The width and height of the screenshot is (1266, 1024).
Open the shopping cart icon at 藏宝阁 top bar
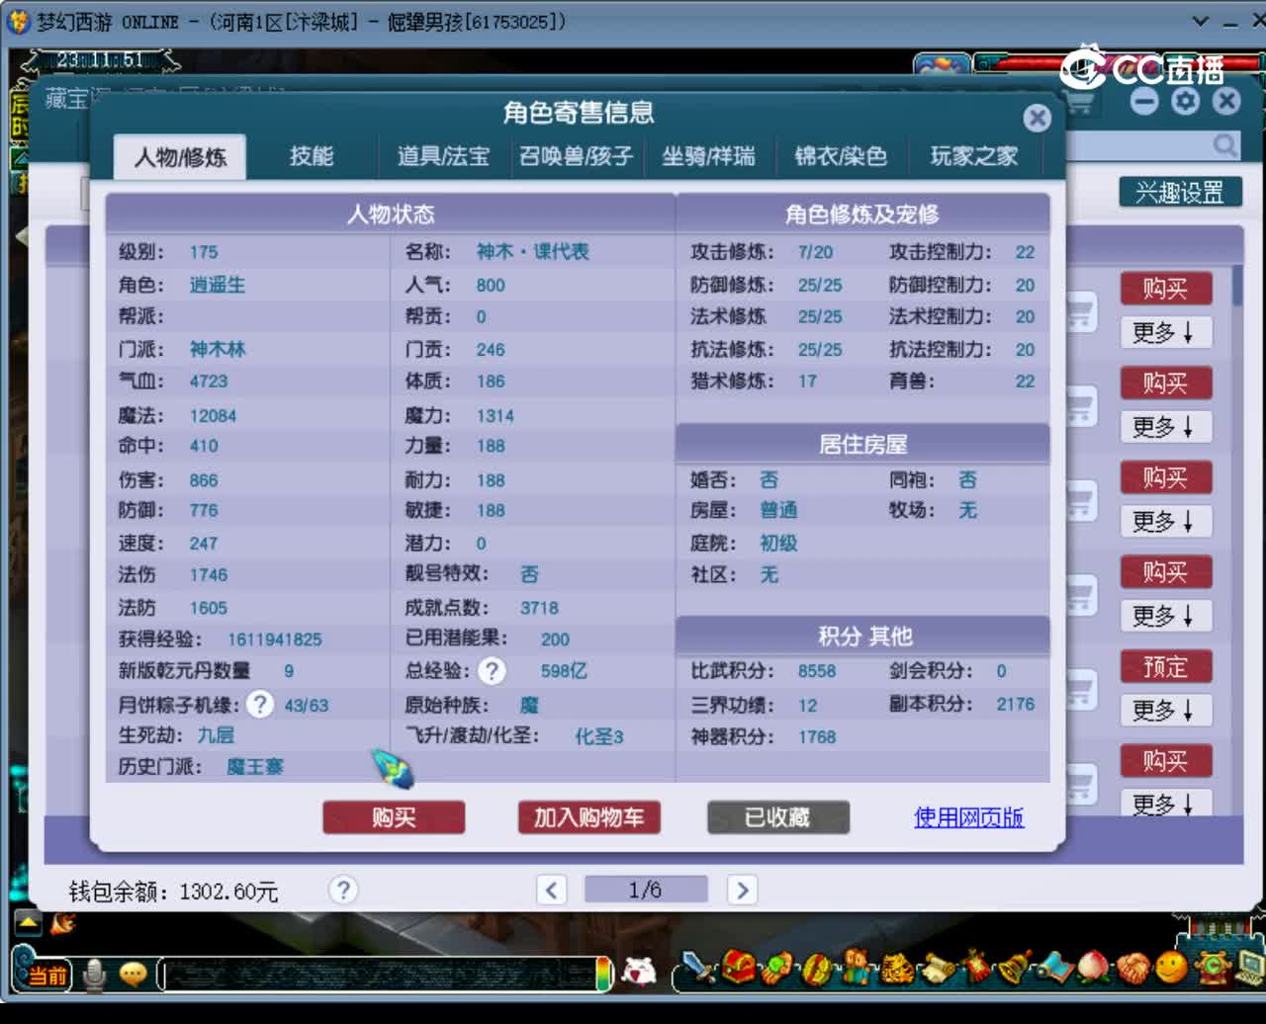tap(1081, 101)
